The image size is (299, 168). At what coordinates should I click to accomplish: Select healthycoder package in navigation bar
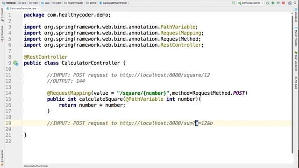(74, 3)
